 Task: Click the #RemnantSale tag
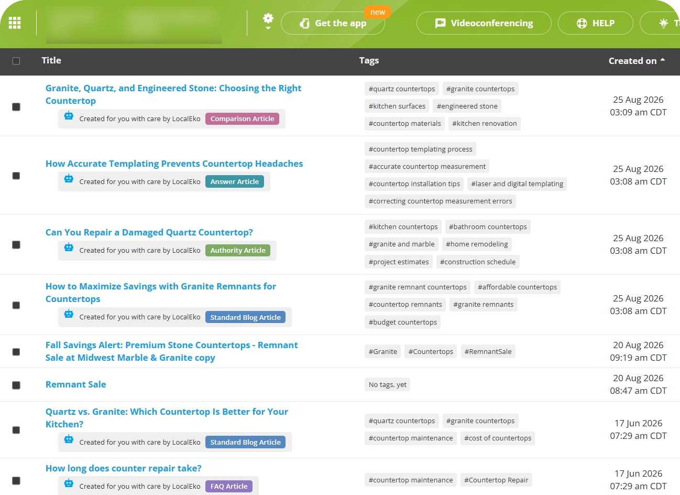[488, 352]
